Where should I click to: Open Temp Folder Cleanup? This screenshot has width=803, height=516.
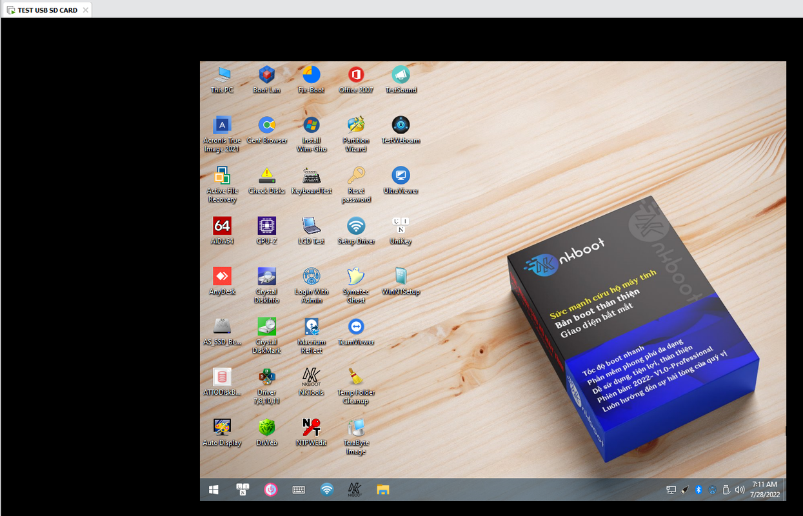tap(356, 386)
